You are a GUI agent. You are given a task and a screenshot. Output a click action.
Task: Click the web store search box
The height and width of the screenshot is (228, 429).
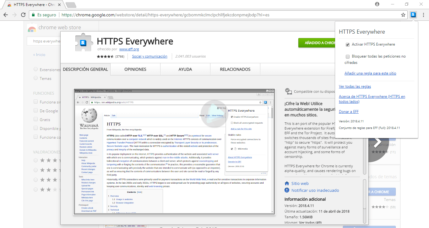point(44,41)
